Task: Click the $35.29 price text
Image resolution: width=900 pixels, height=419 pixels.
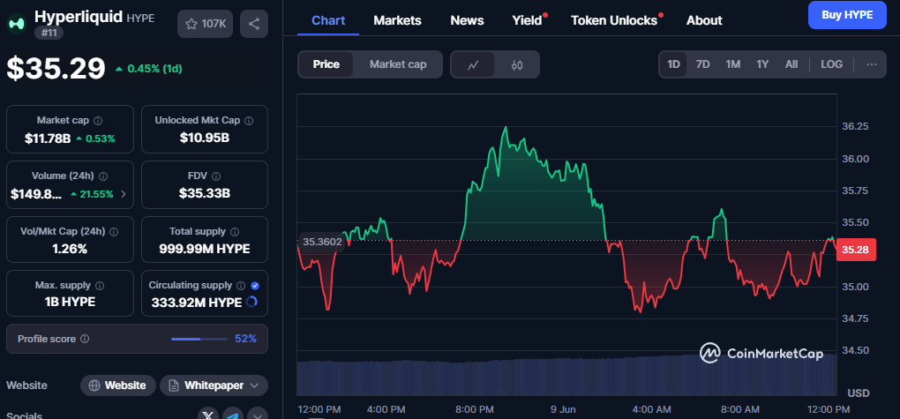Action: (x=56, y=69)
